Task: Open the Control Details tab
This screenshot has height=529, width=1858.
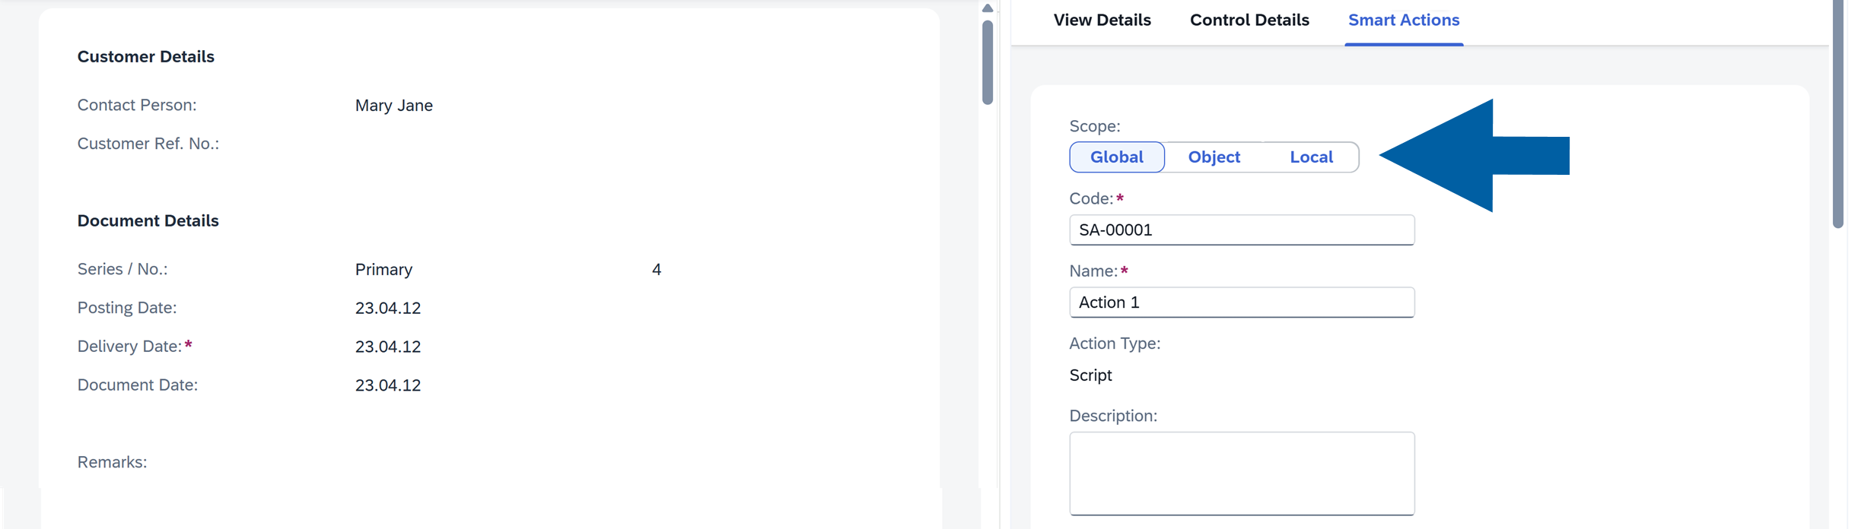Action: 1249,20
